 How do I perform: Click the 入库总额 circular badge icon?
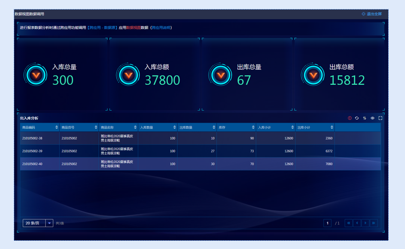(x=128, y=75)
